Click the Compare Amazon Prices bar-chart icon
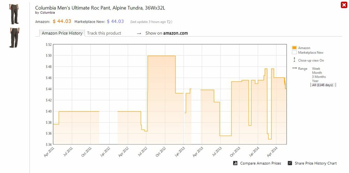Image resolution: width=349 pixels, height=173 pixels. coord(235,163)
